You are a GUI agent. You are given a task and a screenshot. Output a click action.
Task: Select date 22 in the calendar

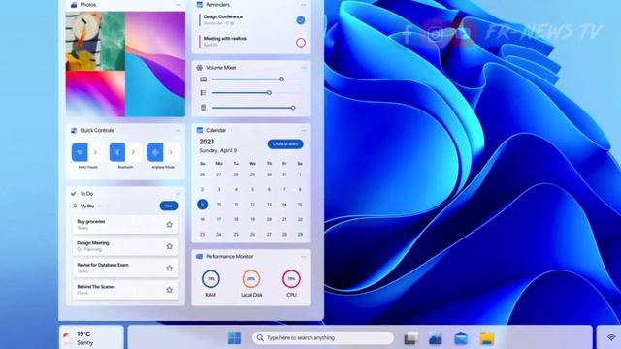coord(300,219)
